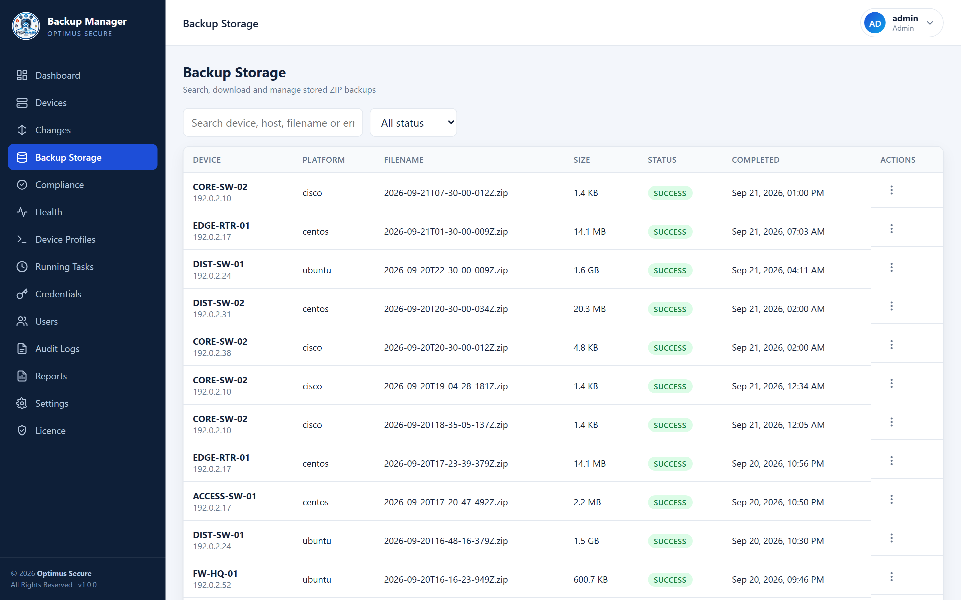Viewport: 961px width, 600px height.
Task: Click the Optimus Secure footer link
Action: pyautogui.click(x=64, y=573)
